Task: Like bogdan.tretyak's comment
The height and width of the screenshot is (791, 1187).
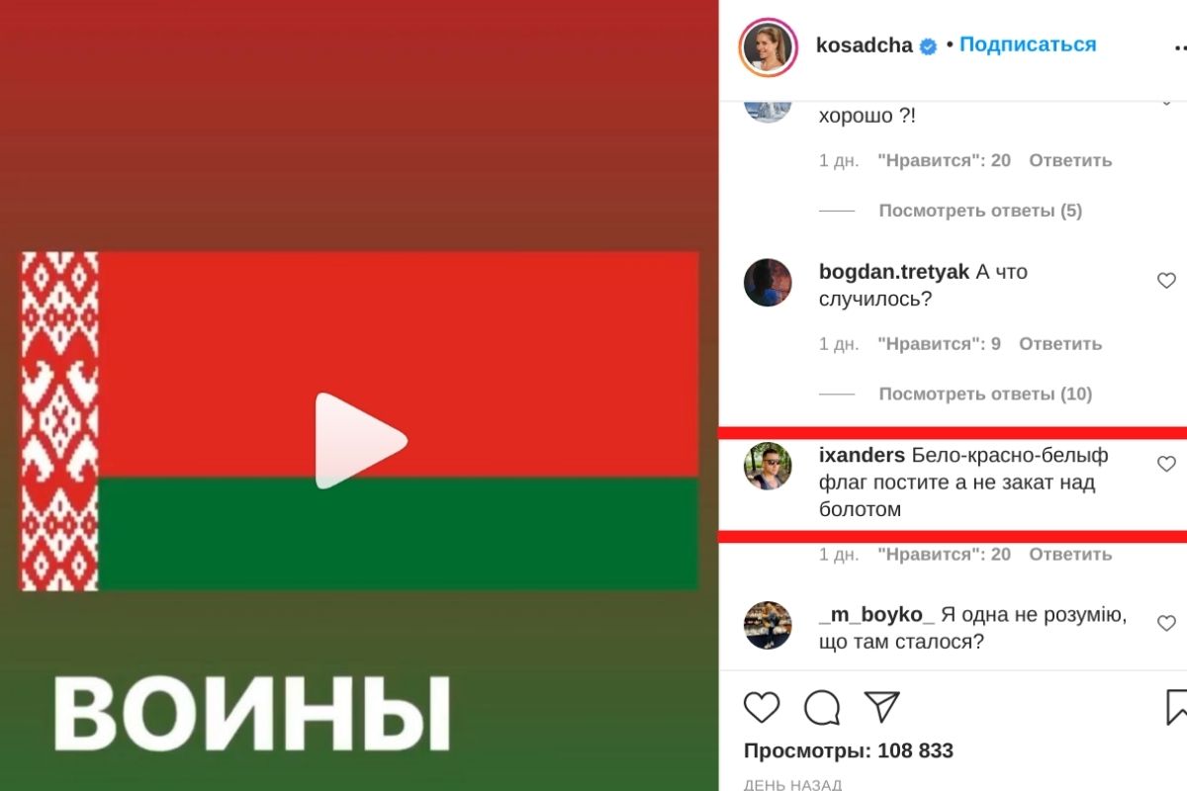Action: click(1166, 281)
